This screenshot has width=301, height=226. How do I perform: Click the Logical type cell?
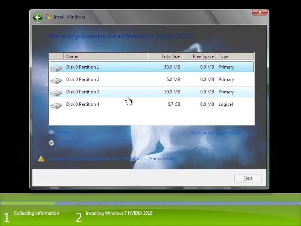click(225, 104)
